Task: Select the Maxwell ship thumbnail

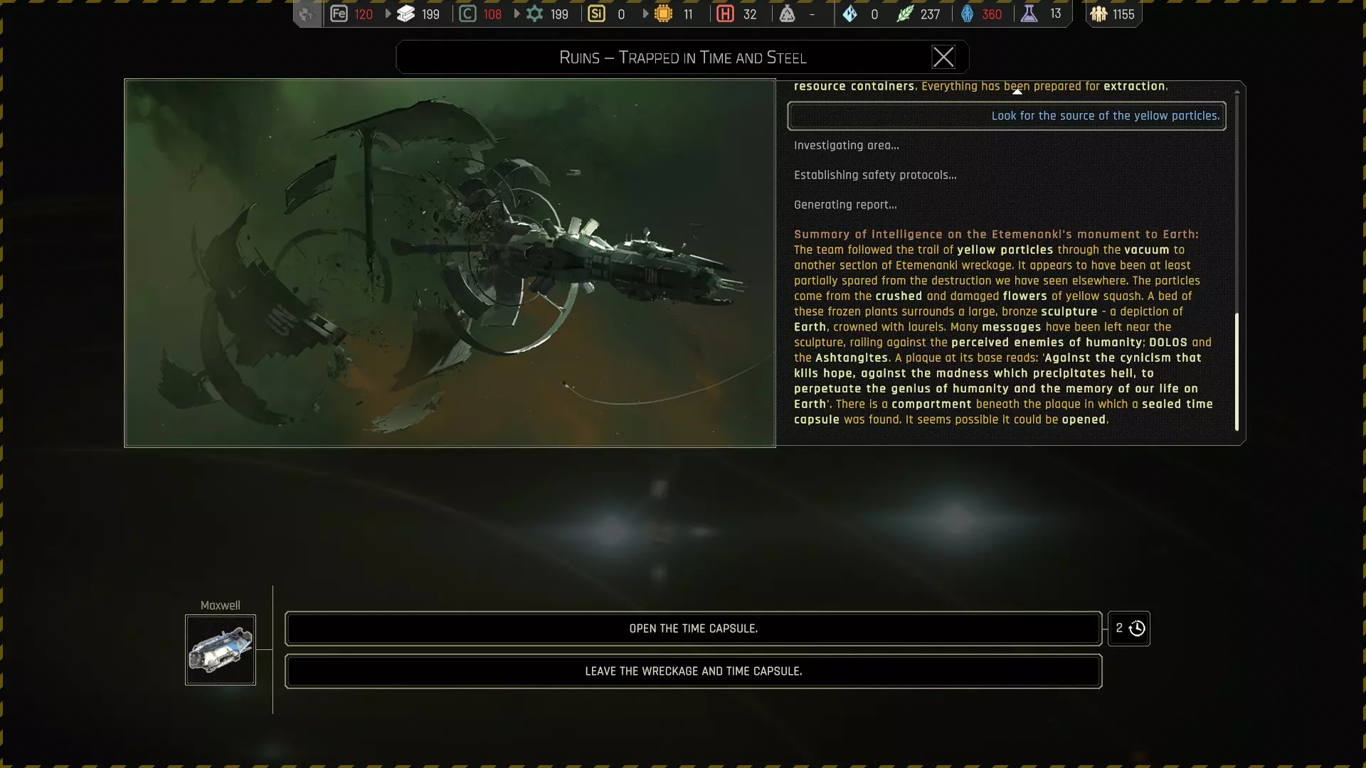Action: coord(221,650)
